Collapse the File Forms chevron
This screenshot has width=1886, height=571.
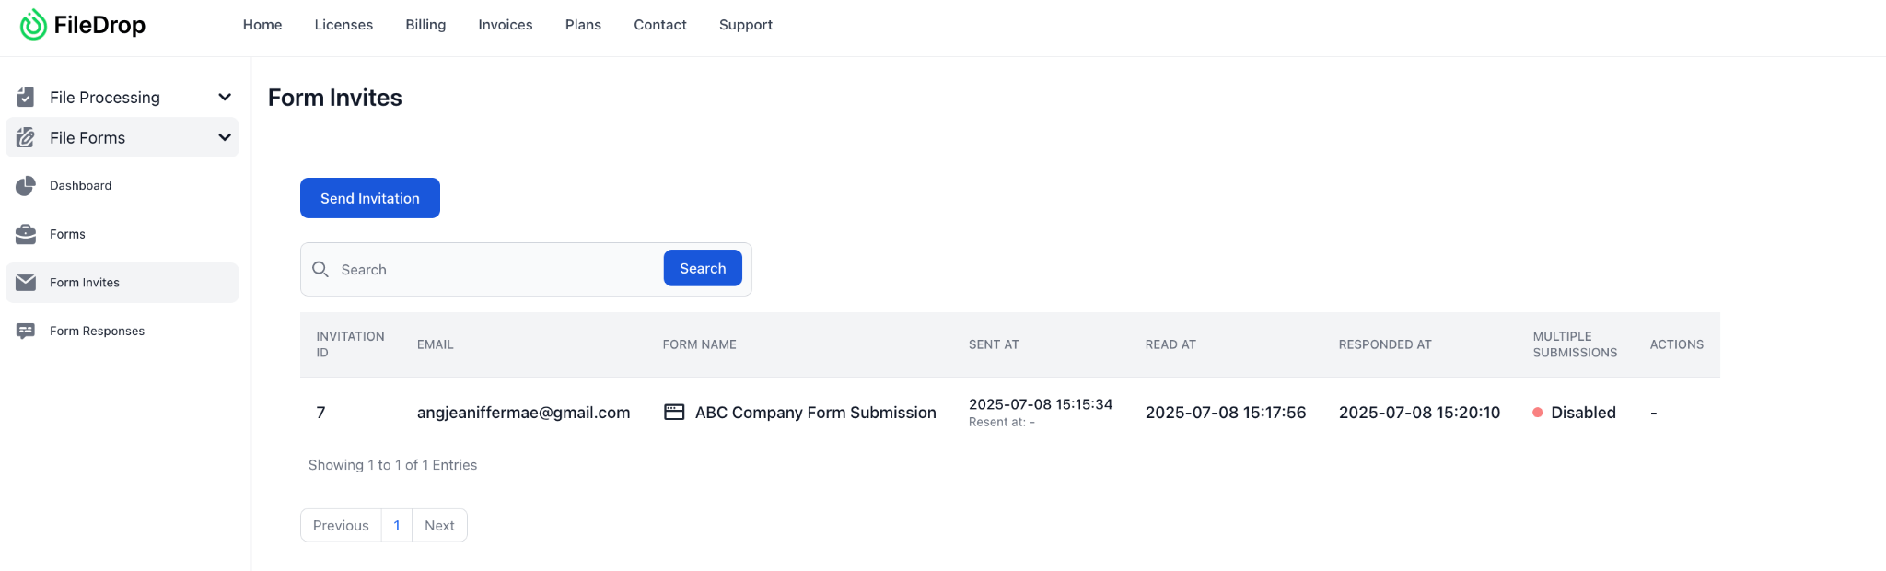[x=224, y=137]
